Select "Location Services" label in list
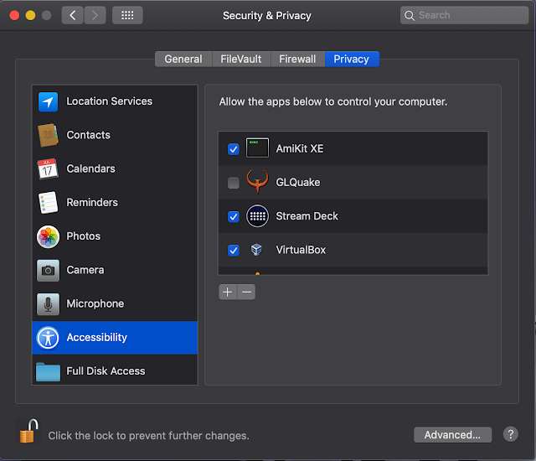Image resolution: width=536 pixels, height=461 pixels. click(110, 101)
